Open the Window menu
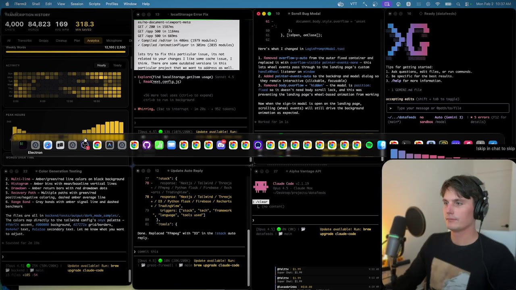The image size is (516, 290). coord(130,4)
